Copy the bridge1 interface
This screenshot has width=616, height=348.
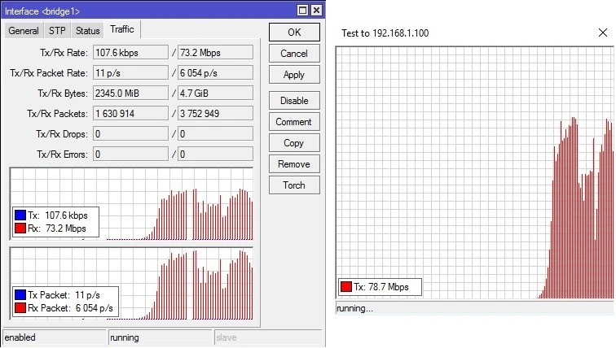point(293,143)
